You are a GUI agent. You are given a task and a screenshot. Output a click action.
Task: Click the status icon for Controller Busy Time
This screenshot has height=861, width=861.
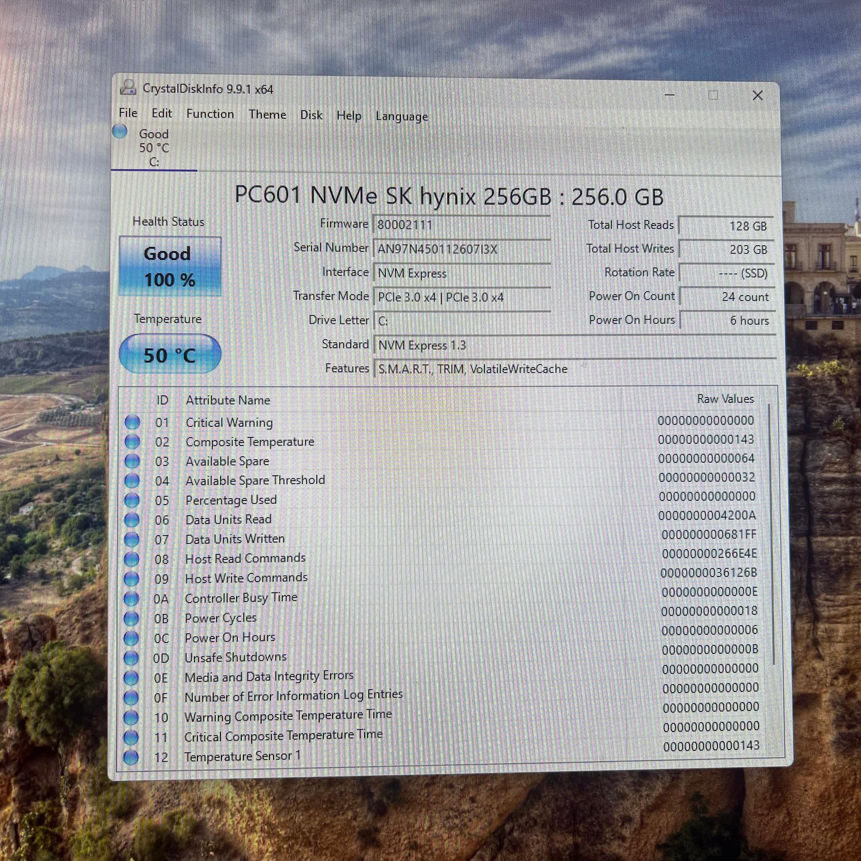click(x=131, y=599)
